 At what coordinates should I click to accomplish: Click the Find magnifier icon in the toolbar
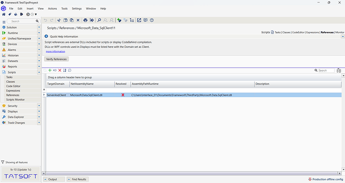pyautogui.click(x=99, y=20)
